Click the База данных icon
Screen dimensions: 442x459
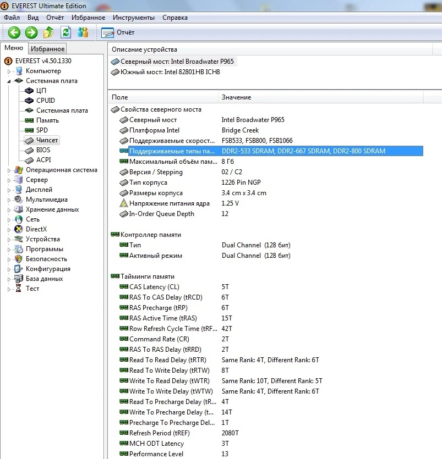[19, 279]
